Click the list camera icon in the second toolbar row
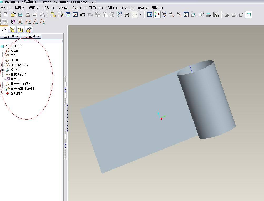This screenshot has height=201, width=264. (x=6, y=22)
